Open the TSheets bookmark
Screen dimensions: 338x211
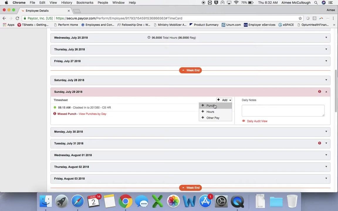[33, 25]
